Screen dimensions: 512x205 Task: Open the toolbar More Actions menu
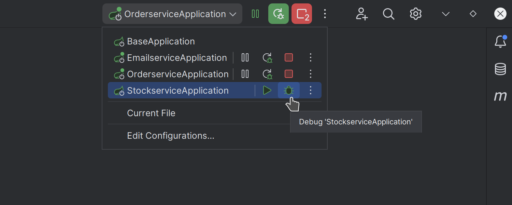tap(325, 14)
